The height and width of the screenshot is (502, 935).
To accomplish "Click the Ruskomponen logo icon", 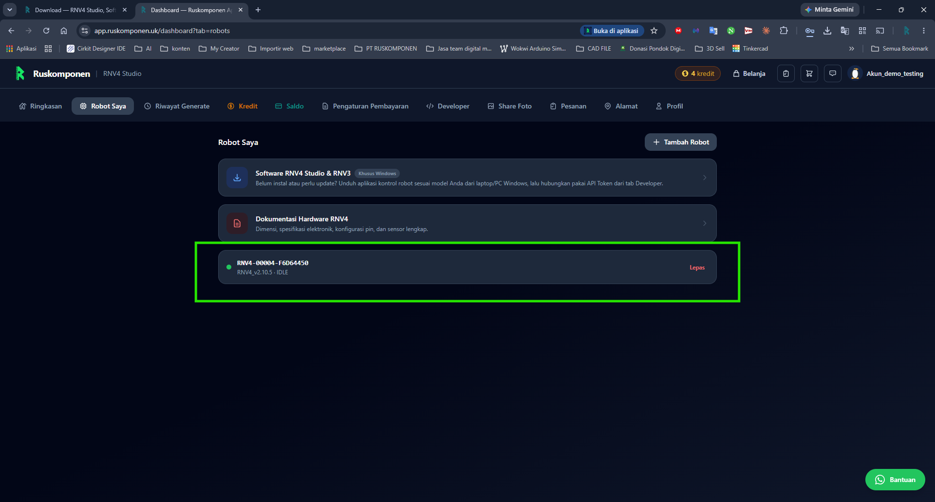I will point(20,73).
